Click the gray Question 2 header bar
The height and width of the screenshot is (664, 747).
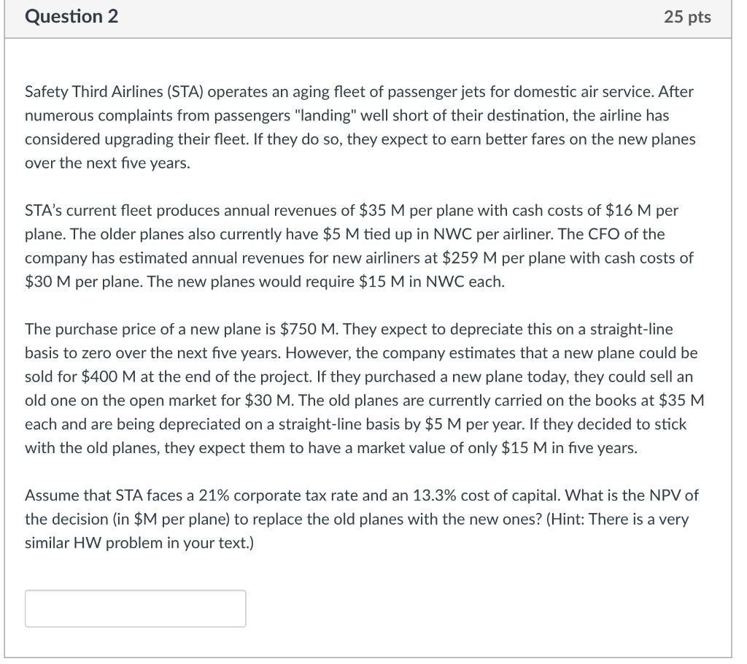(365, 18)
